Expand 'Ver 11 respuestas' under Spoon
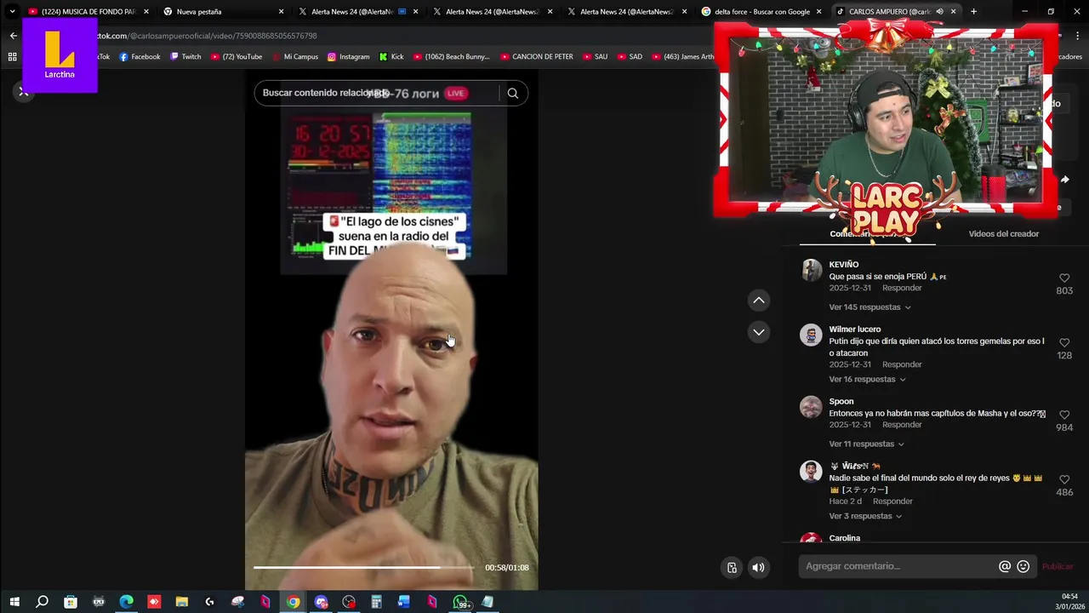The height and width of the screenshot is (613, 1089). coord(866,444)
